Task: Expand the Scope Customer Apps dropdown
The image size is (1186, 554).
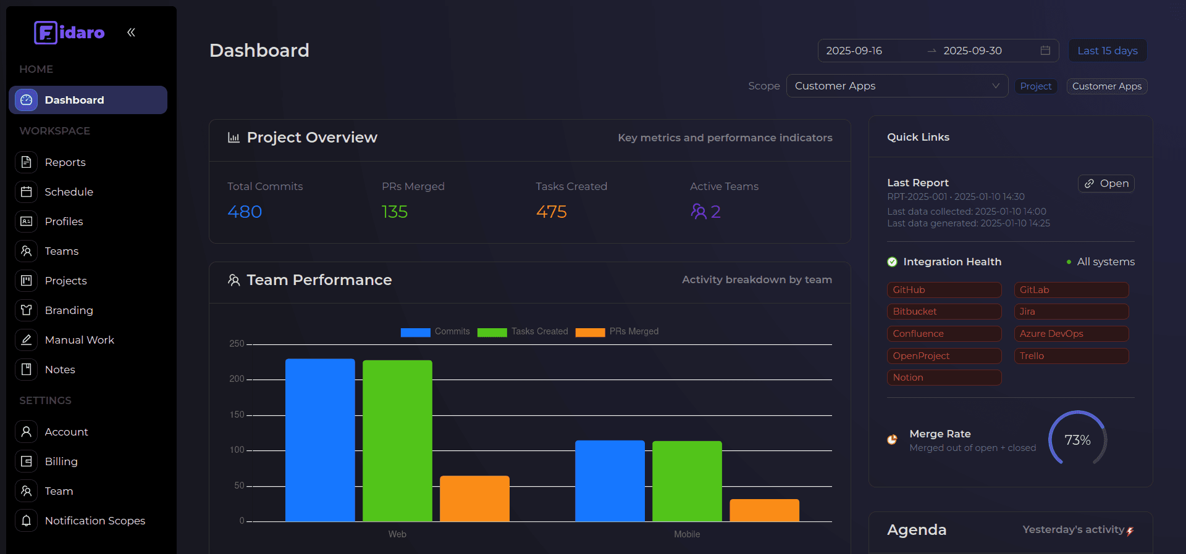Action: point(896,86)
